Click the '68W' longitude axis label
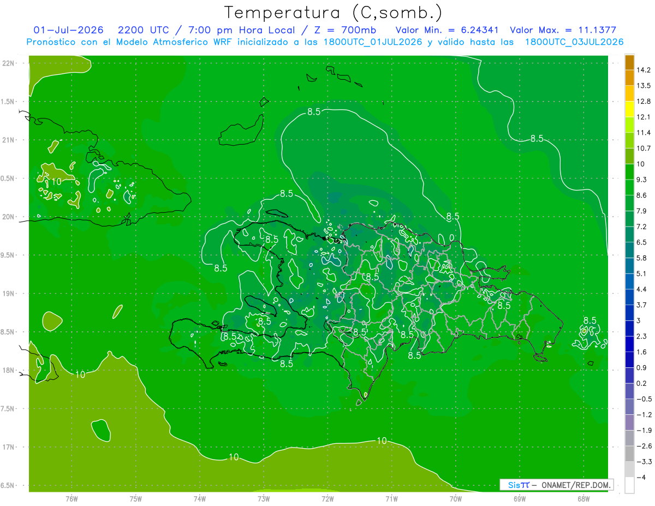Image resolution: width=655 pixels, height=506 pixels. [583, 499]
